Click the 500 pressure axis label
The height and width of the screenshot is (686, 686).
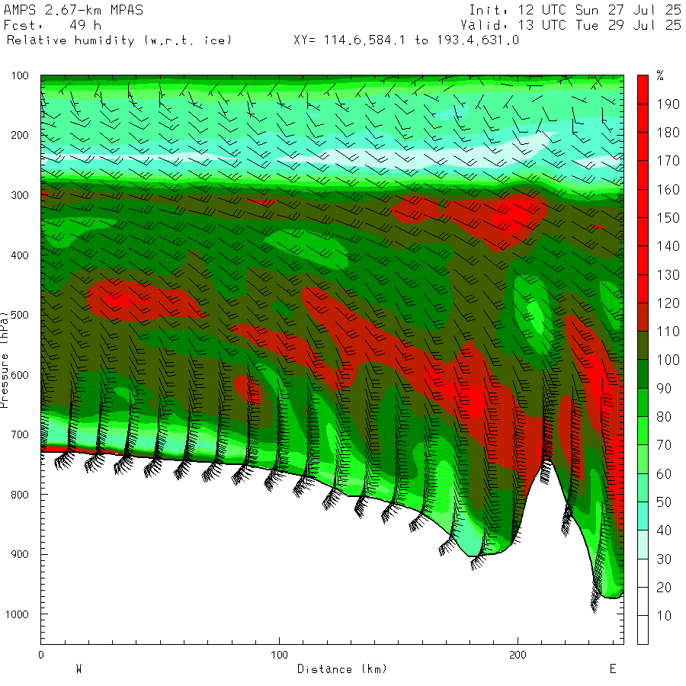click(x=20, y=315)
